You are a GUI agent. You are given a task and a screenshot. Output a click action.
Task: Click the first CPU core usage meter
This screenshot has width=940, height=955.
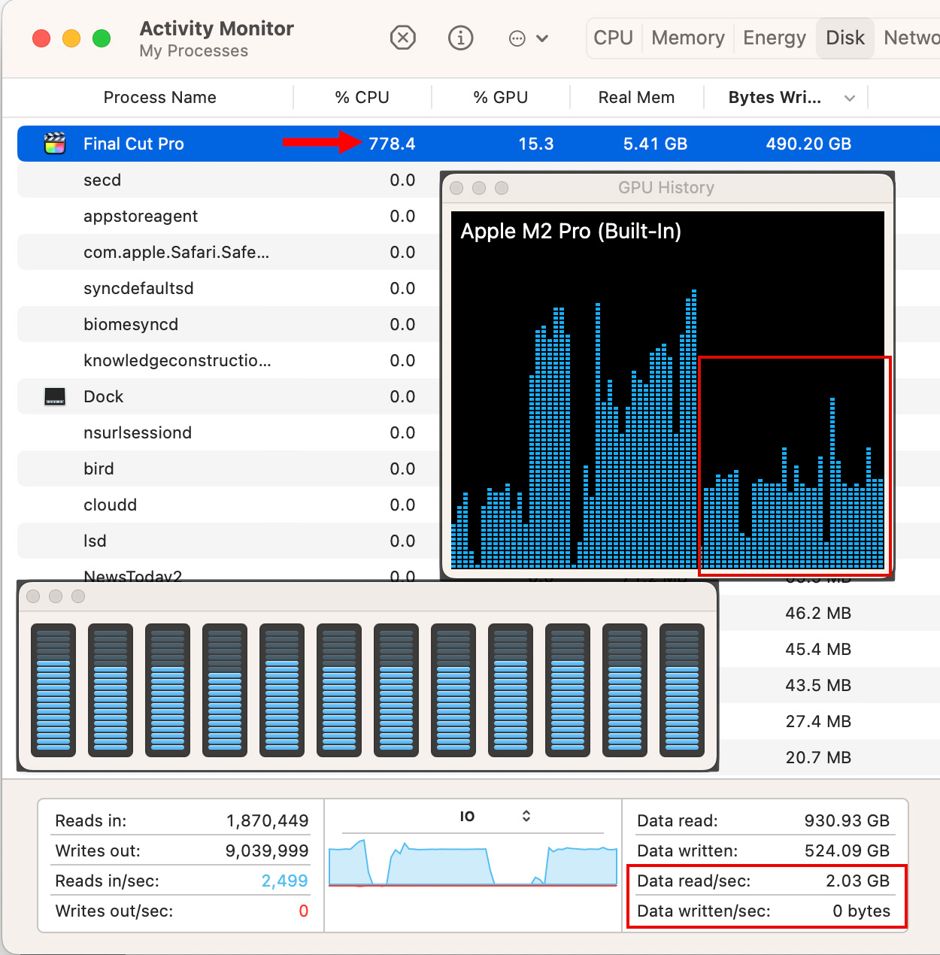click(53, 690)
